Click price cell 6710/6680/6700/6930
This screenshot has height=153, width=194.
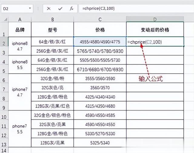tap(100, 69)
